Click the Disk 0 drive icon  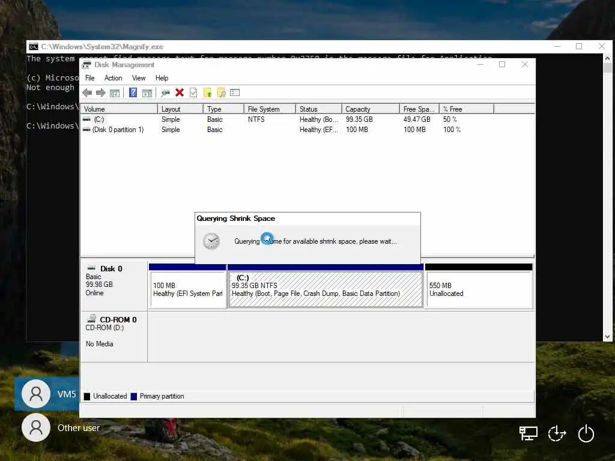pos(91,268)
